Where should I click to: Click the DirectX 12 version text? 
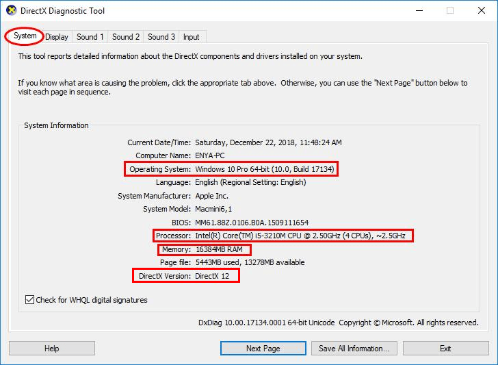(217, 275)
